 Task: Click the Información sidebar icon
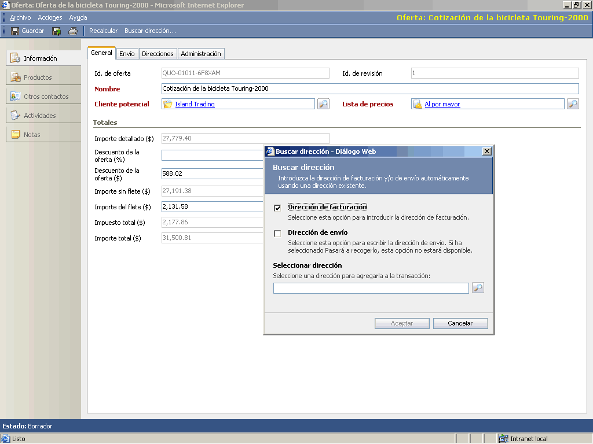[x=15, y=58]
